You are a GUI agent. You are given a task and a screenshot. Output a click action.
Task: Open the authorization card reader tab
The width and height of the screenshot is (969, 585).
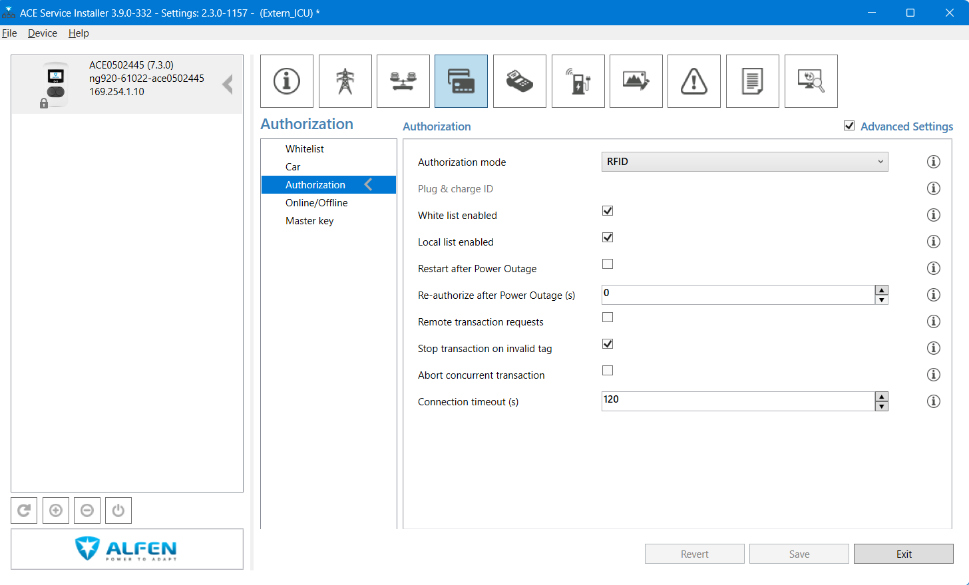tap(461, 81)
